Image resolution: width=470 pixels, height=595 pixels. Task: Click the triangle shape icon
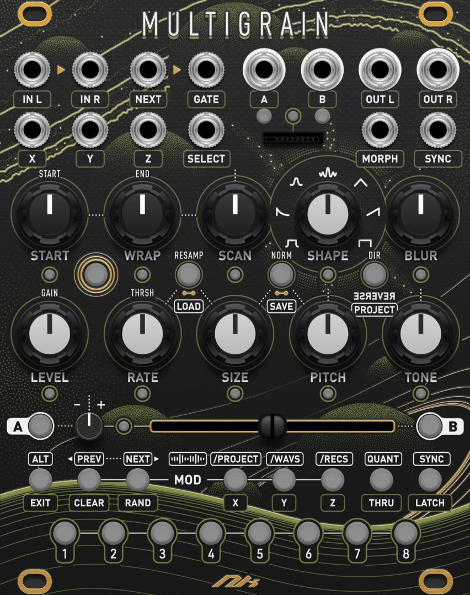click(361, 183)
